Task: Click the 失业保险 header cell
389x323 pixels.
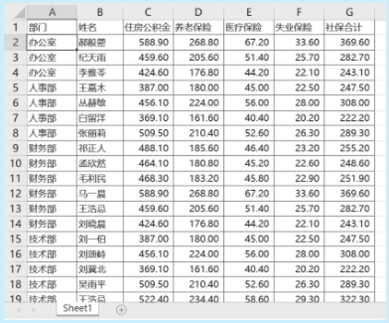Action: point(299,27)
